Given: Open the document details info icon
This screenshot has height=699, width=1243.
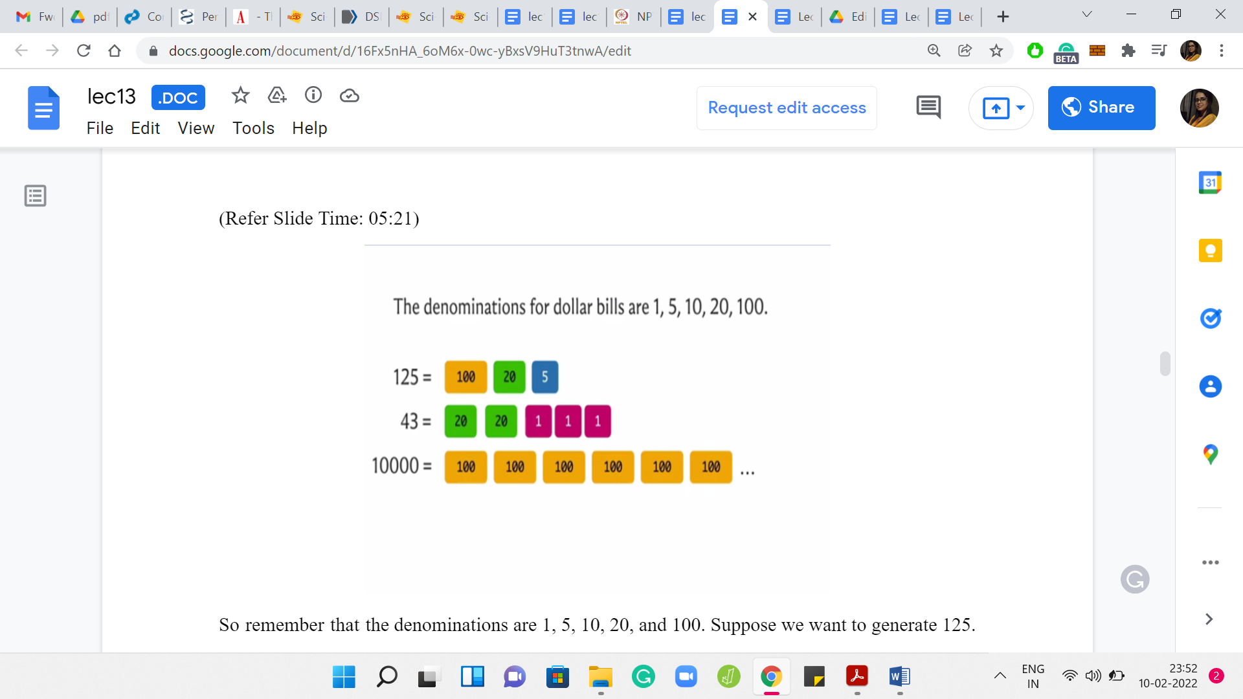Looking at the screenshot, I should [x=313, y=96].
